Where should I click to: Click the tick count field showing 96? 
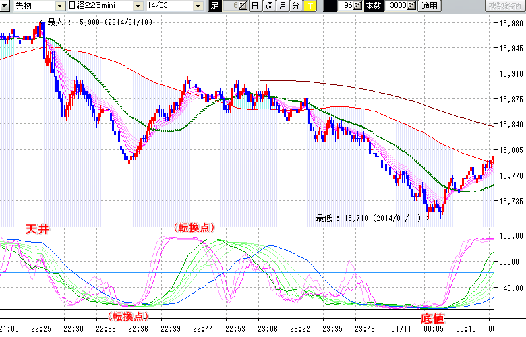[x=346, y=6]
